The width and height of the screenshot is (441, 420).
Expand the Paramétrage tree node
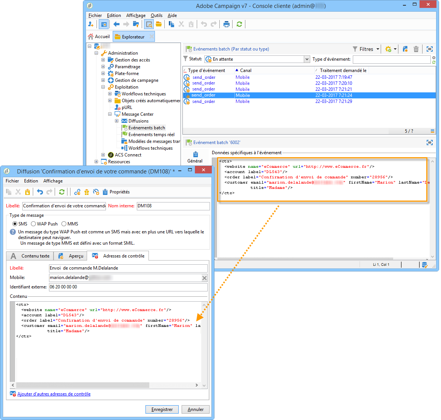[103, 67]
